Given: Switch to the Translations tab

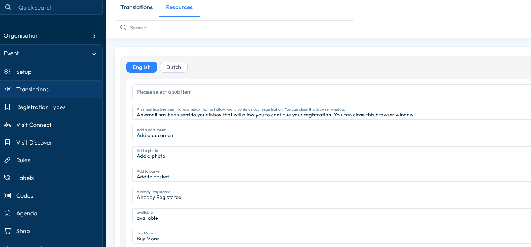Looking at the screenshot, I should (x=136, y=7).
